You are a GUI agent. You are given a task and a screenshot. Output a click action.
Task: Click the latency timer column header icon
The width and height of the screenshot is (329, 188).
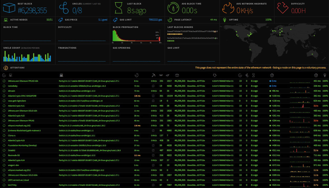click(x=137, y=75)
